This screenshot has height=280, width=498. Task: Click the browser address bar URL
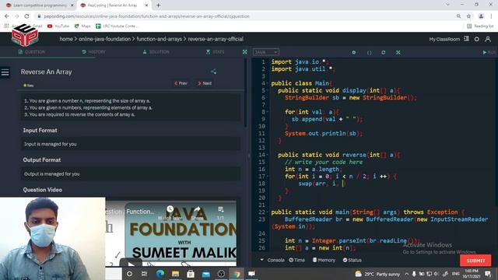click(x=147, y=16)
